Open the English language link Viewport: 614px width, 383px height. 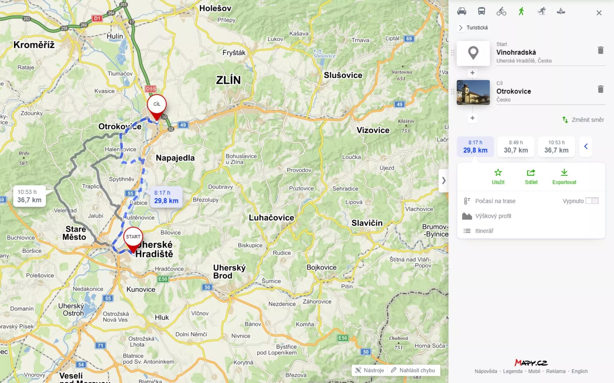tap(579, 371)
